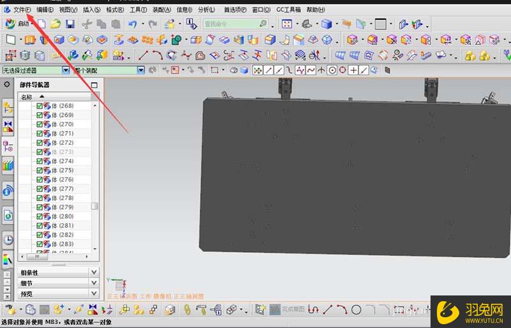Click the resource bar settings gear icon
This screenshot has height=328, width=511.
(x=7, y=84)
